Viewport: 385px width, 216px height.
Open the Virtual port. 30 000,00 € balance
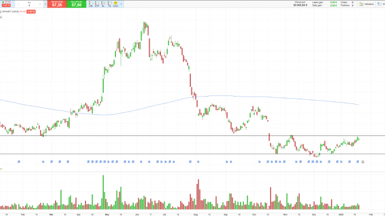point(302,4)
